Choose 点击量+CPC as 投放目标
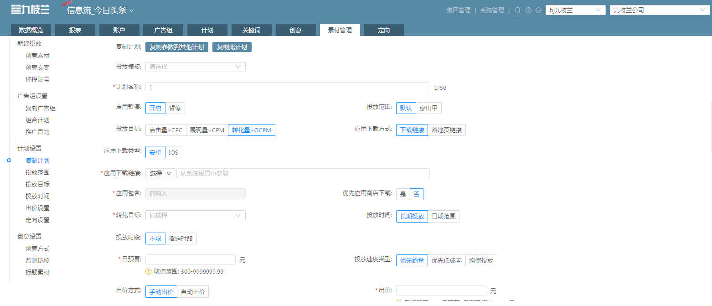 (x=165, y=130)
